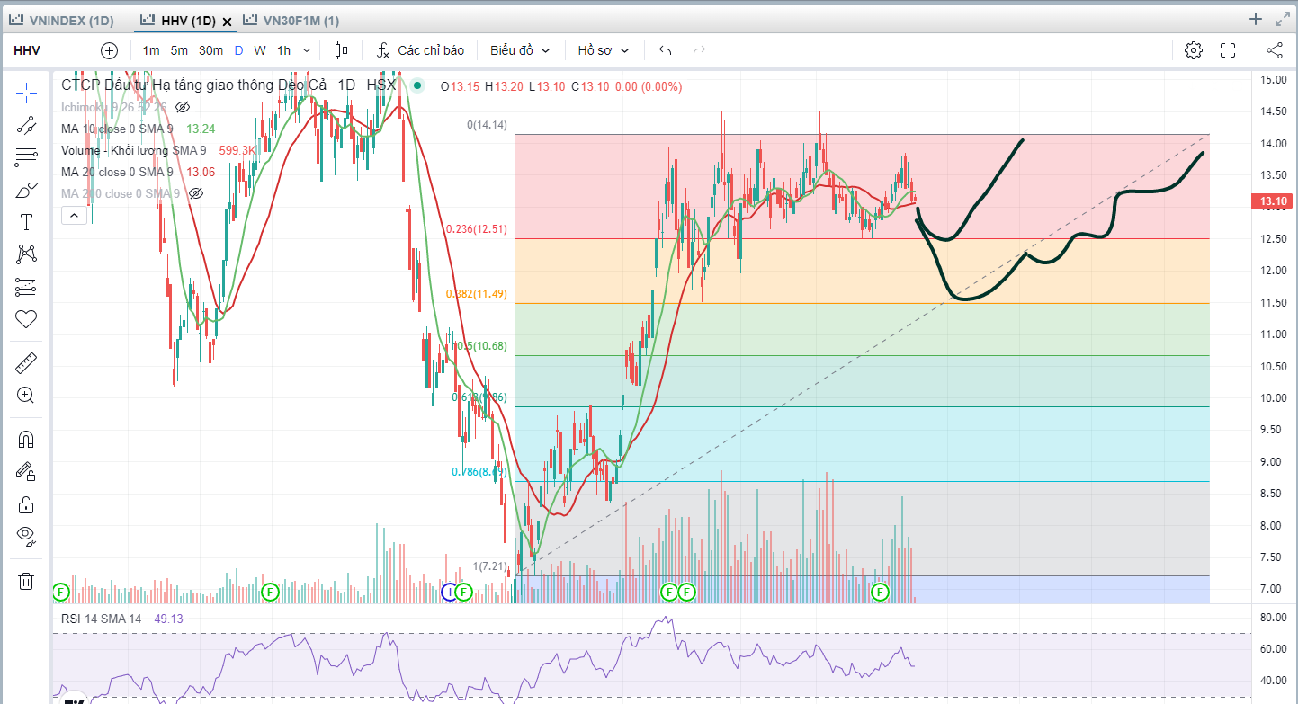This screenshot has height=704, width=1298.
Task: Select the forecast and measurement position tool
Action: (26, 287)
